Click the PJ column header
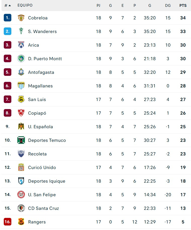This screenshot has width=191, height=230. coord(98,6)
